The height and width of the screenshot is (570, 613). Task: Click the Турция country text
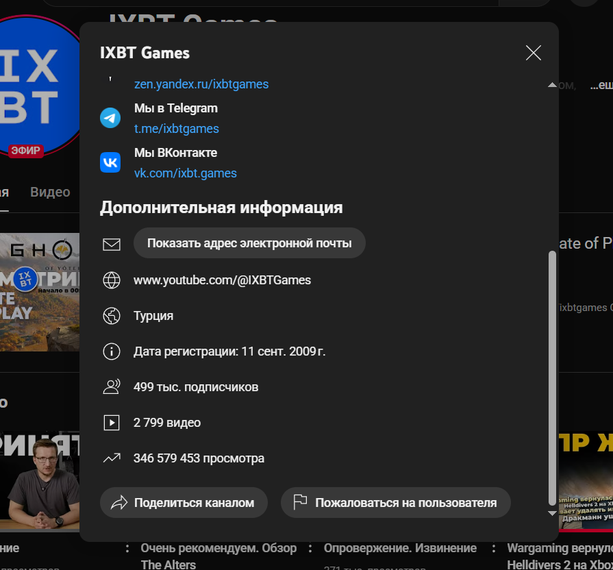click(153, 316)
